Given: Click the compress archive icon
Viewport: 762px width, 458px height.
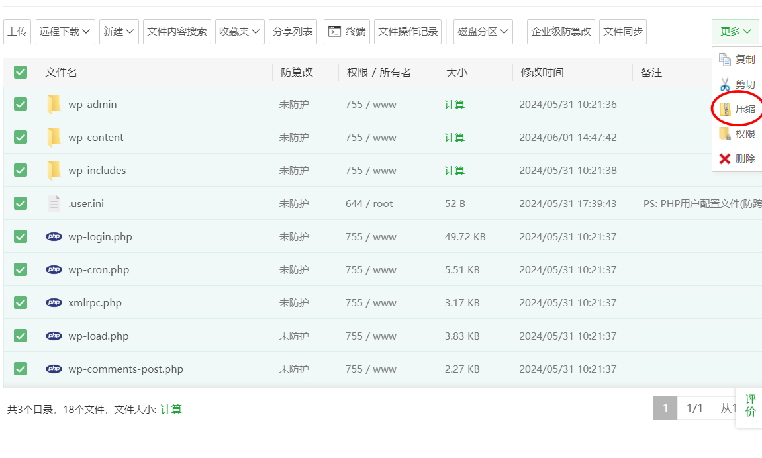Looking at the screenshot, I should pos(726,109).
